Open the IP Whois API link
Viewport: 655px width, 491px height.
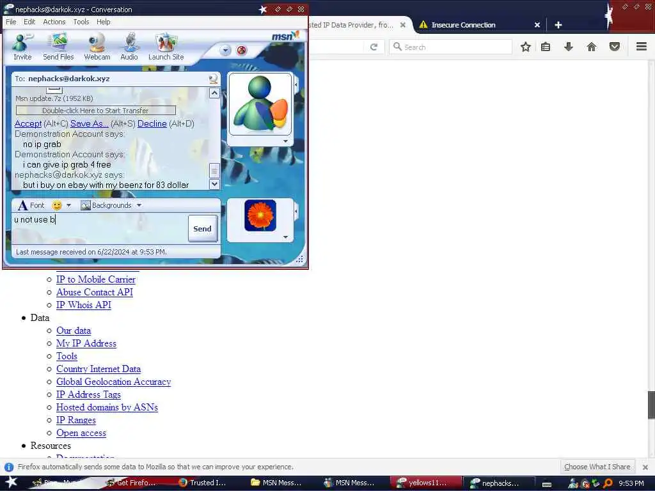pyautogui.click(x=84, y=305)
